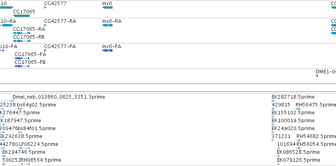Viewport: 336px width, 166px height.
Task: Select the Inx6-RA transcript glyph
Action: point(107,25)
